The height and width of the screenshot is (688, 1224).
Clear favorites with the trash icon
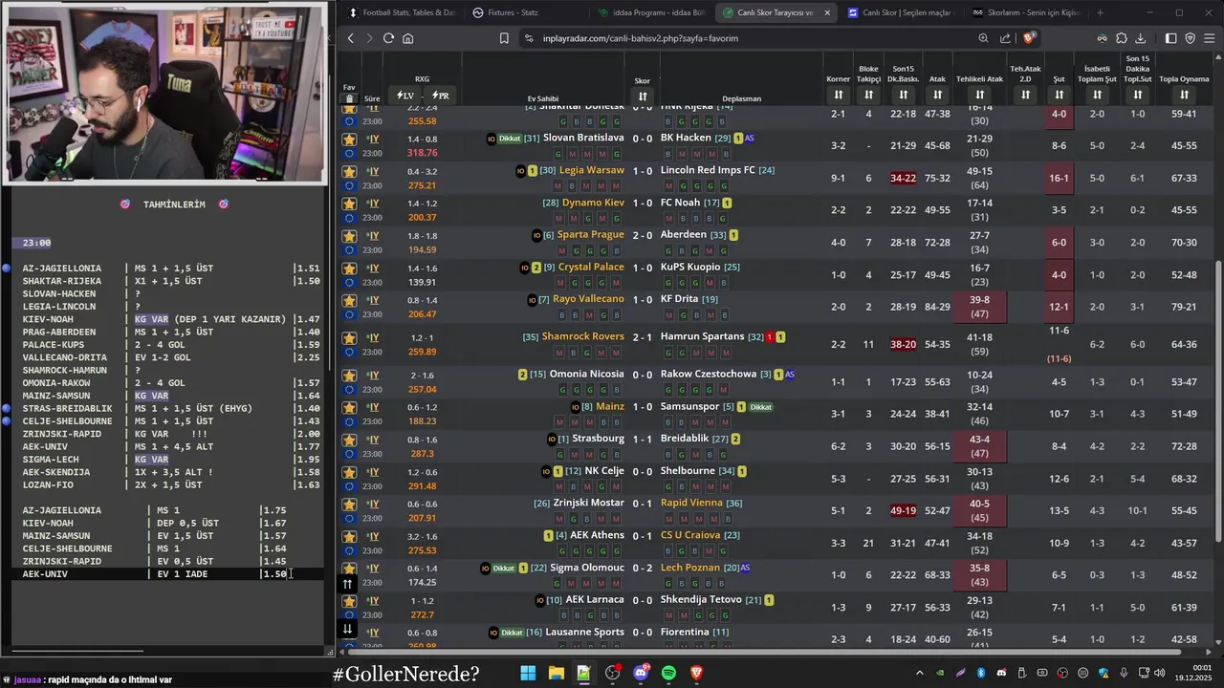[x=349, y=98]
